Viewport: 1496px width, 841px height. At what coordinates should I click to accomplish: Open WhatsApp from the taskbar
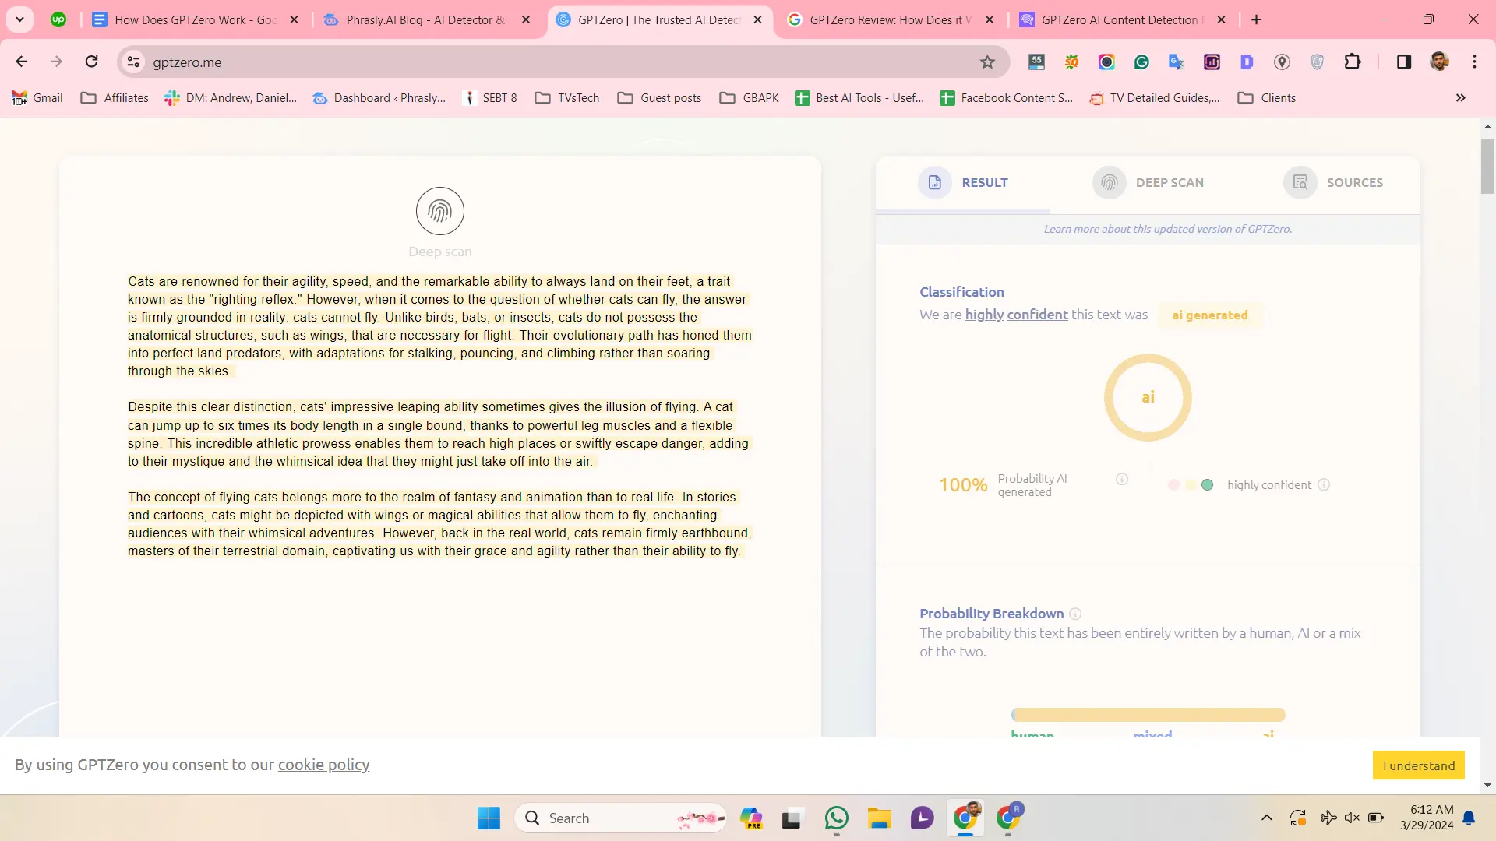tap(836, 818)
